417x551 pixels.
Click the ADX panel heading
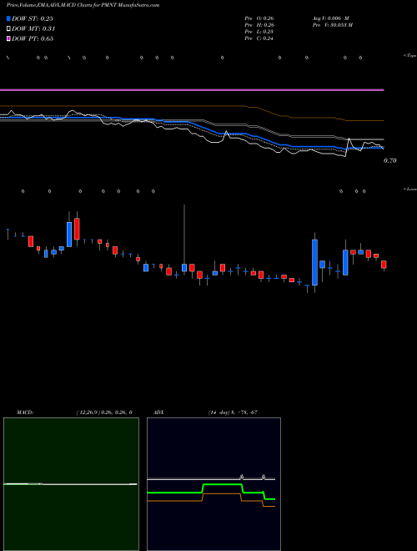tap(158, 412)
